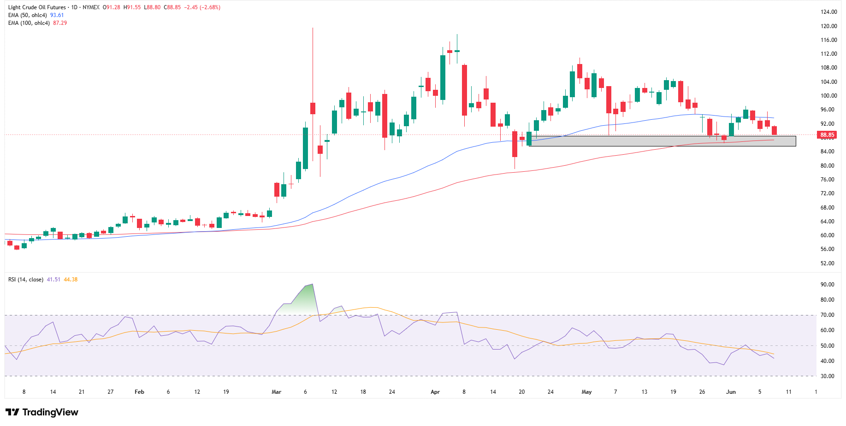
Task: Select the EMA (100, ohlc4) indicator label
Action: [29, 23]
